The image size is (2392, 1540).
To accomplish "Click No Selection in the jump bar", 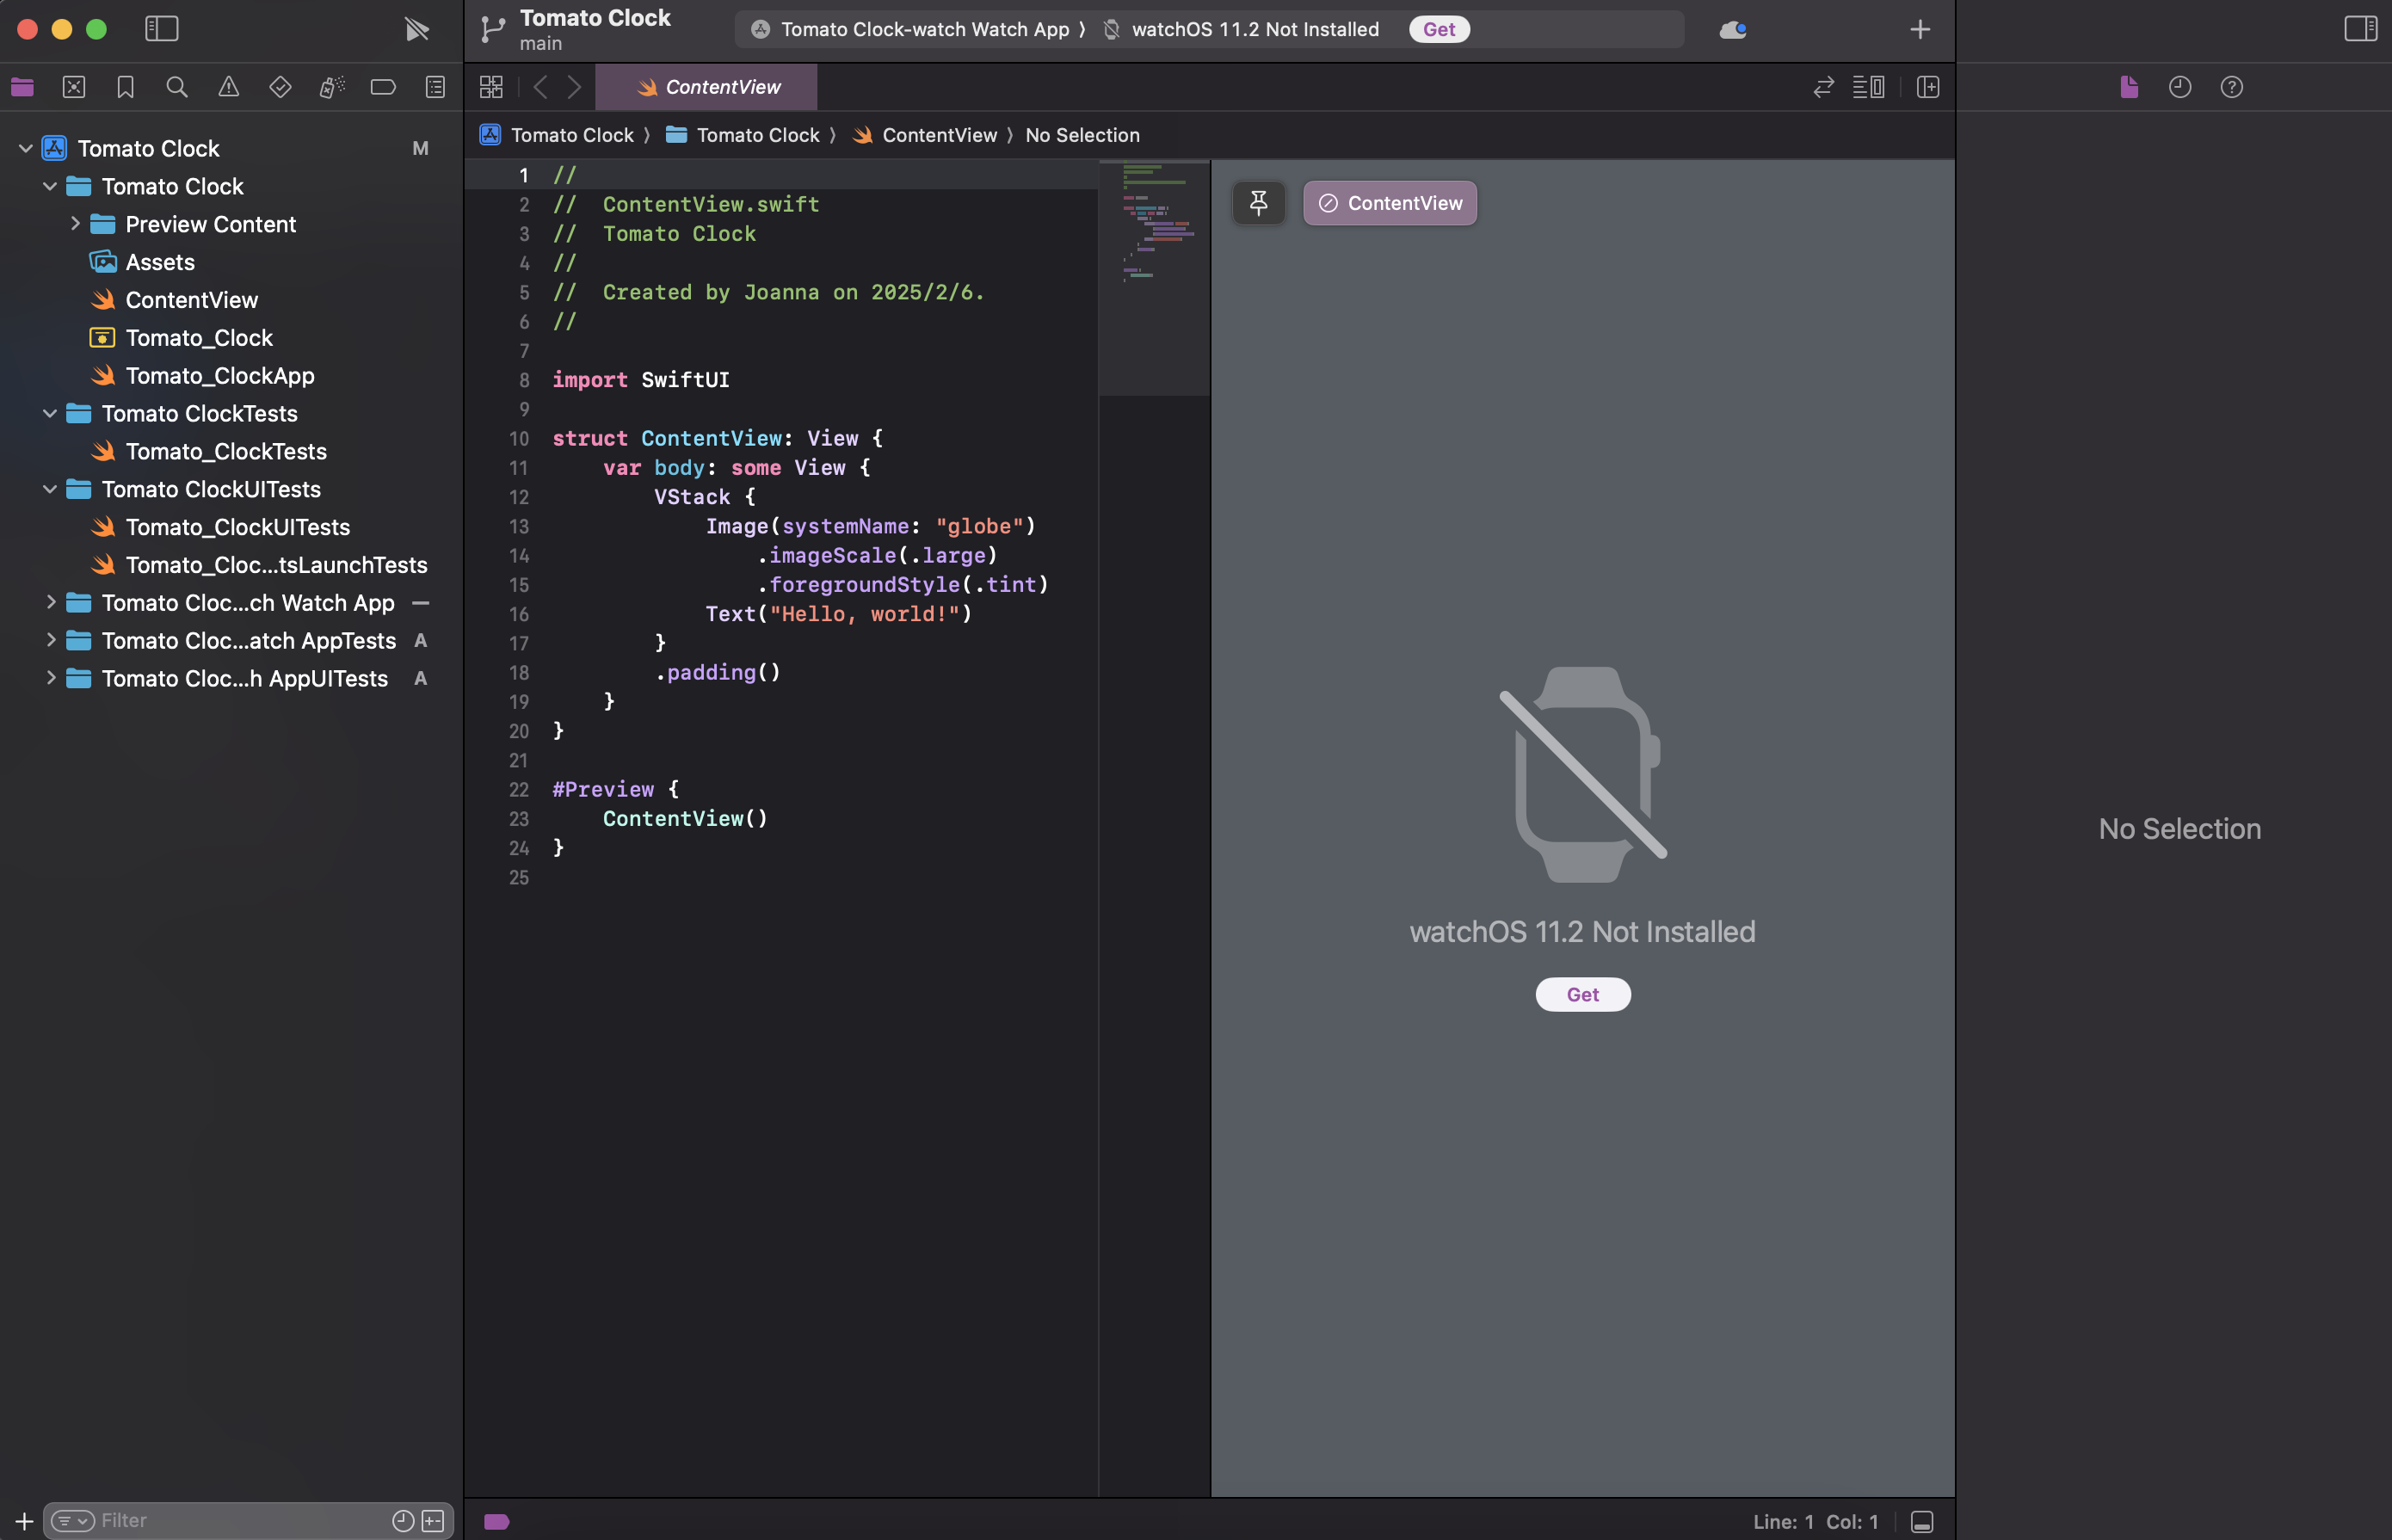I will pos(1082,135).
